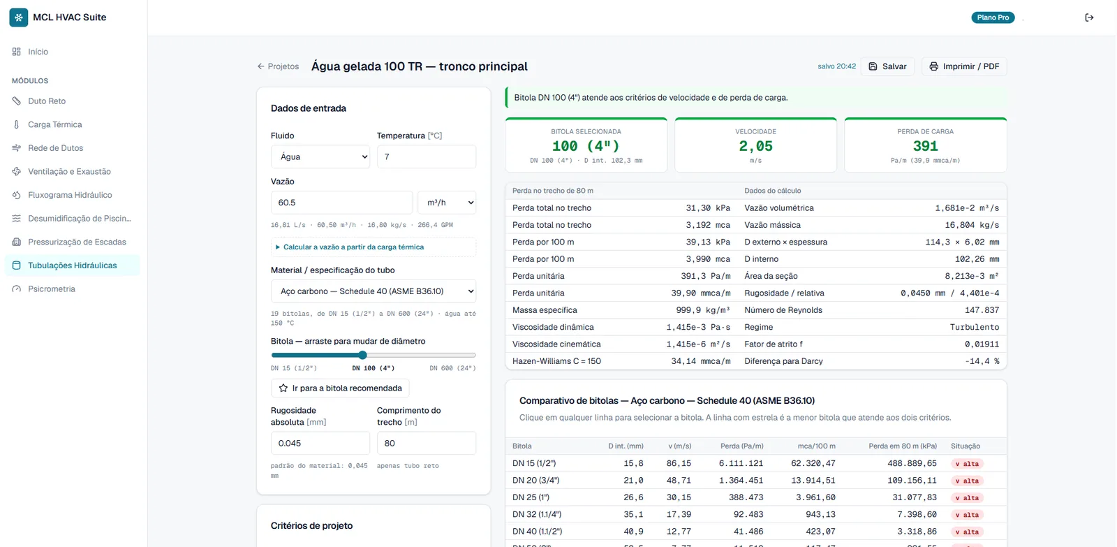The width and height of the screenshot is (1117, 547).
Task: Click the Perda (Pa/m) column header
Action: (x=741, y=446)
